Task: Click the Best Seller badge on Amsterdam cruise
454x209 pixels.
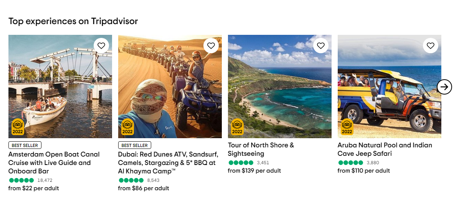Action: 25,145
